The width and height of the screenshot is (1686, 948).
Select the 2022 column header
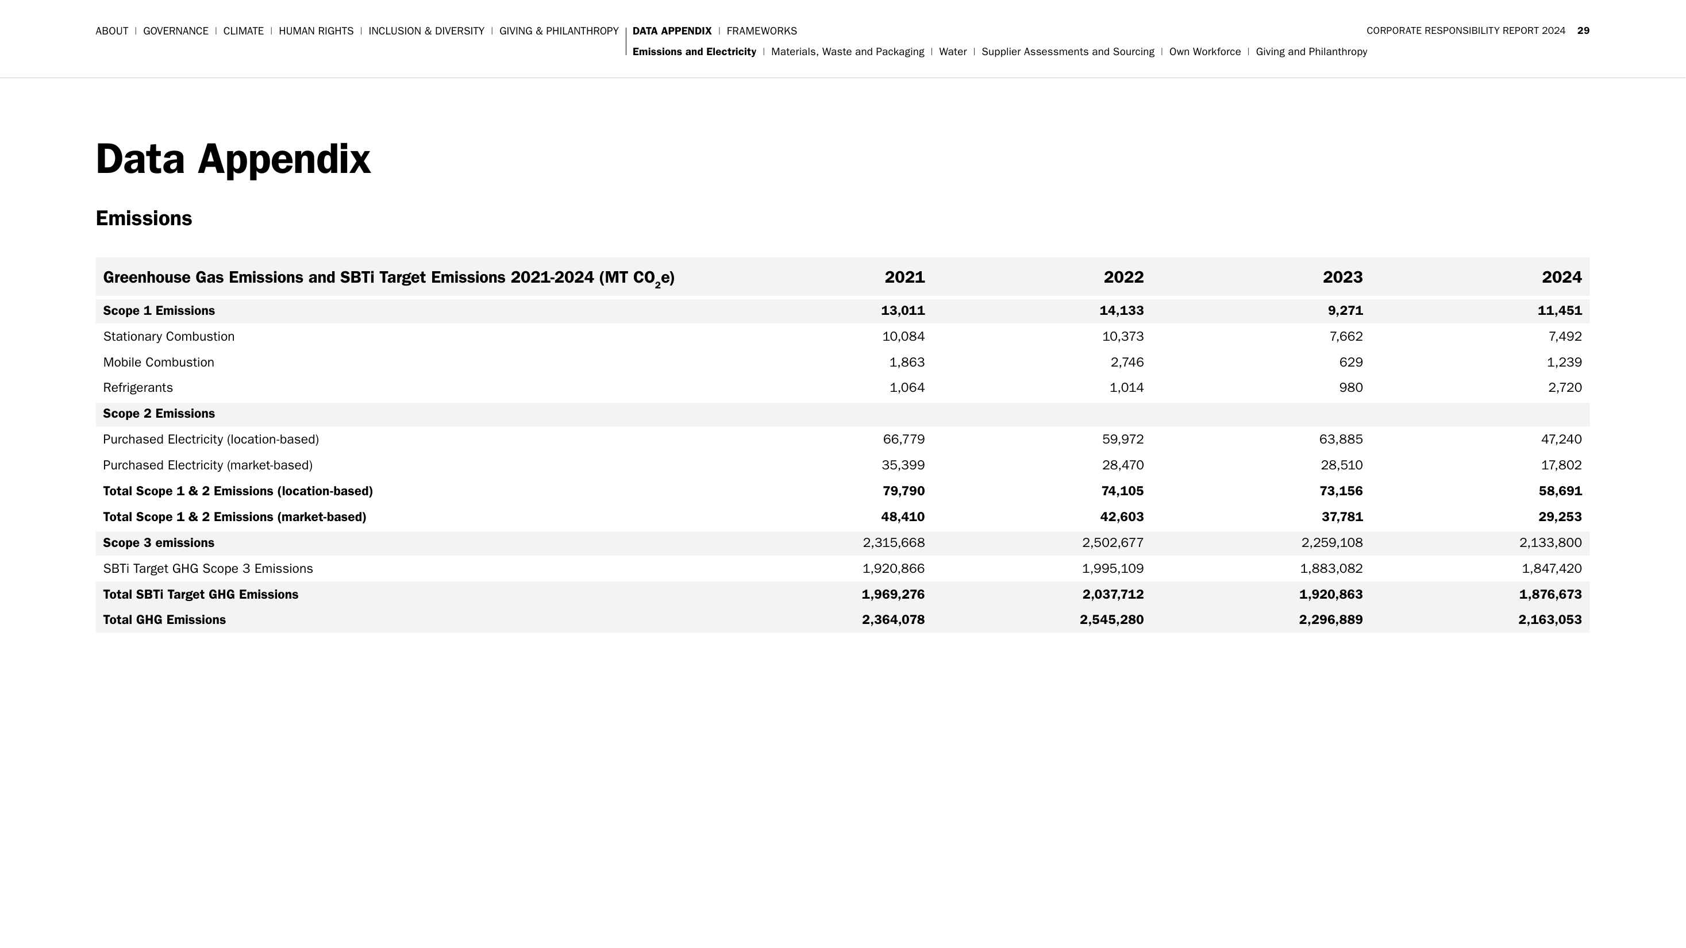(x=1124, y=278)
